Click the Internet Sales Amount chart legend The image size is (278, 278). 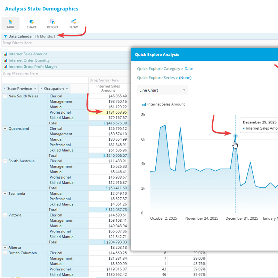pyautogui.click(x=164, y=104)
